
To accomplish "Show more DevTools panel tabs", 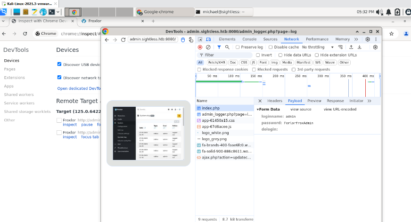I will pyautogui.click(x=356, y=40).
